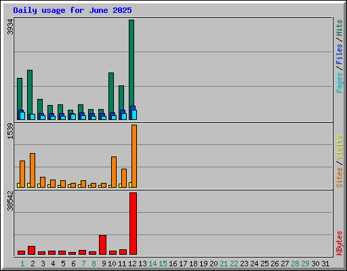Click the 'Daily usage for June 2025' title
This screenshot has width=347, height=271.
[73, 10]
